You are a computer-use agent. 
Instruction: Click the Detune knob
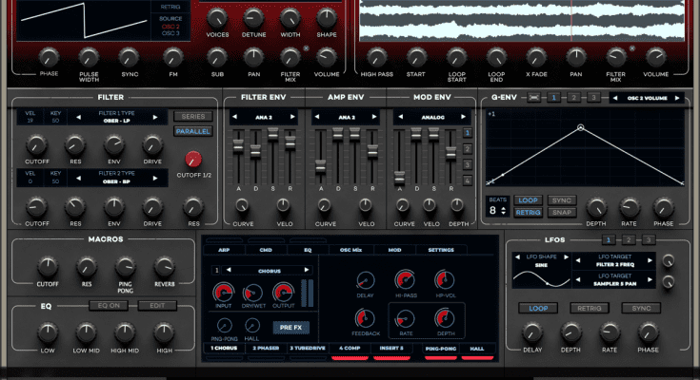[253, 16]
